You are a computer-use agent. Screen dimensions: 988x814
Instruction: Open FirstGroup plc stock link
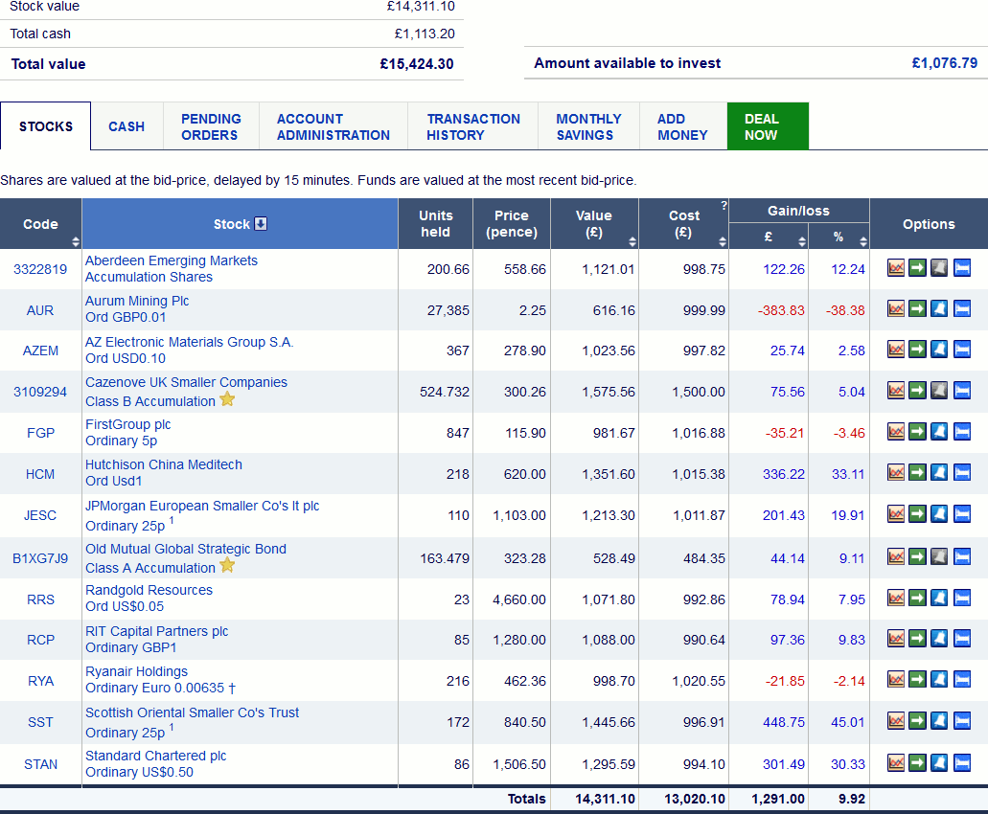coord(127,433)
